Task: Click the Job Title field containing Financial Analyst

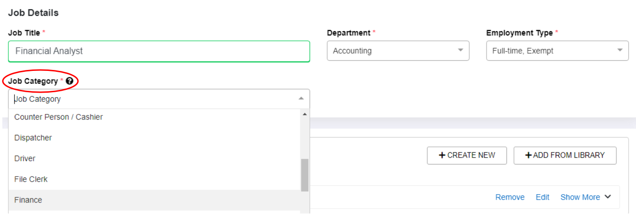Action: [x=159, y=51]
